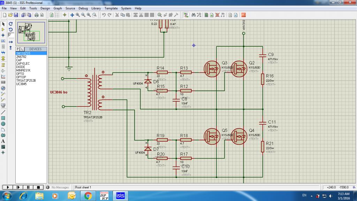The image size is (357, 201).
Task: Select UC3845 in the devices list
Action: [21, 84]
